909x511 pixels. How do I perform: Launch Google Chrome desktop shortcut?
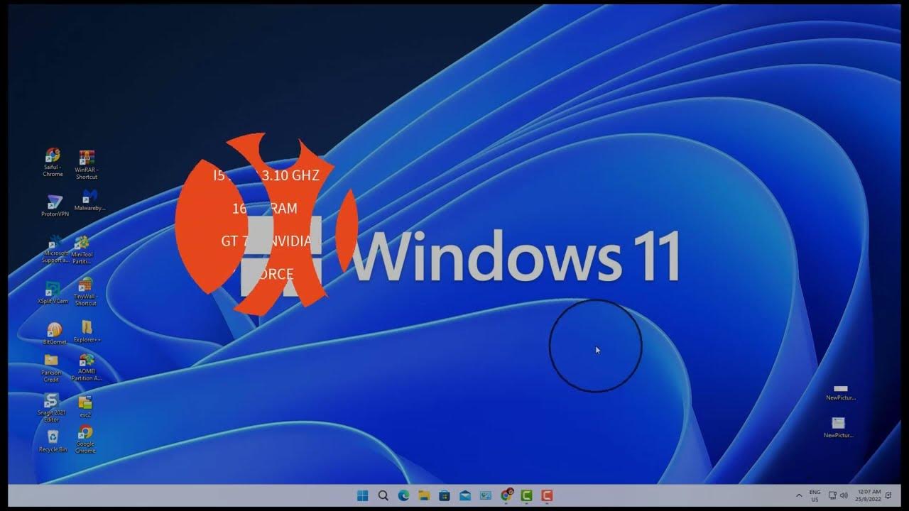(x=85, y=439)
